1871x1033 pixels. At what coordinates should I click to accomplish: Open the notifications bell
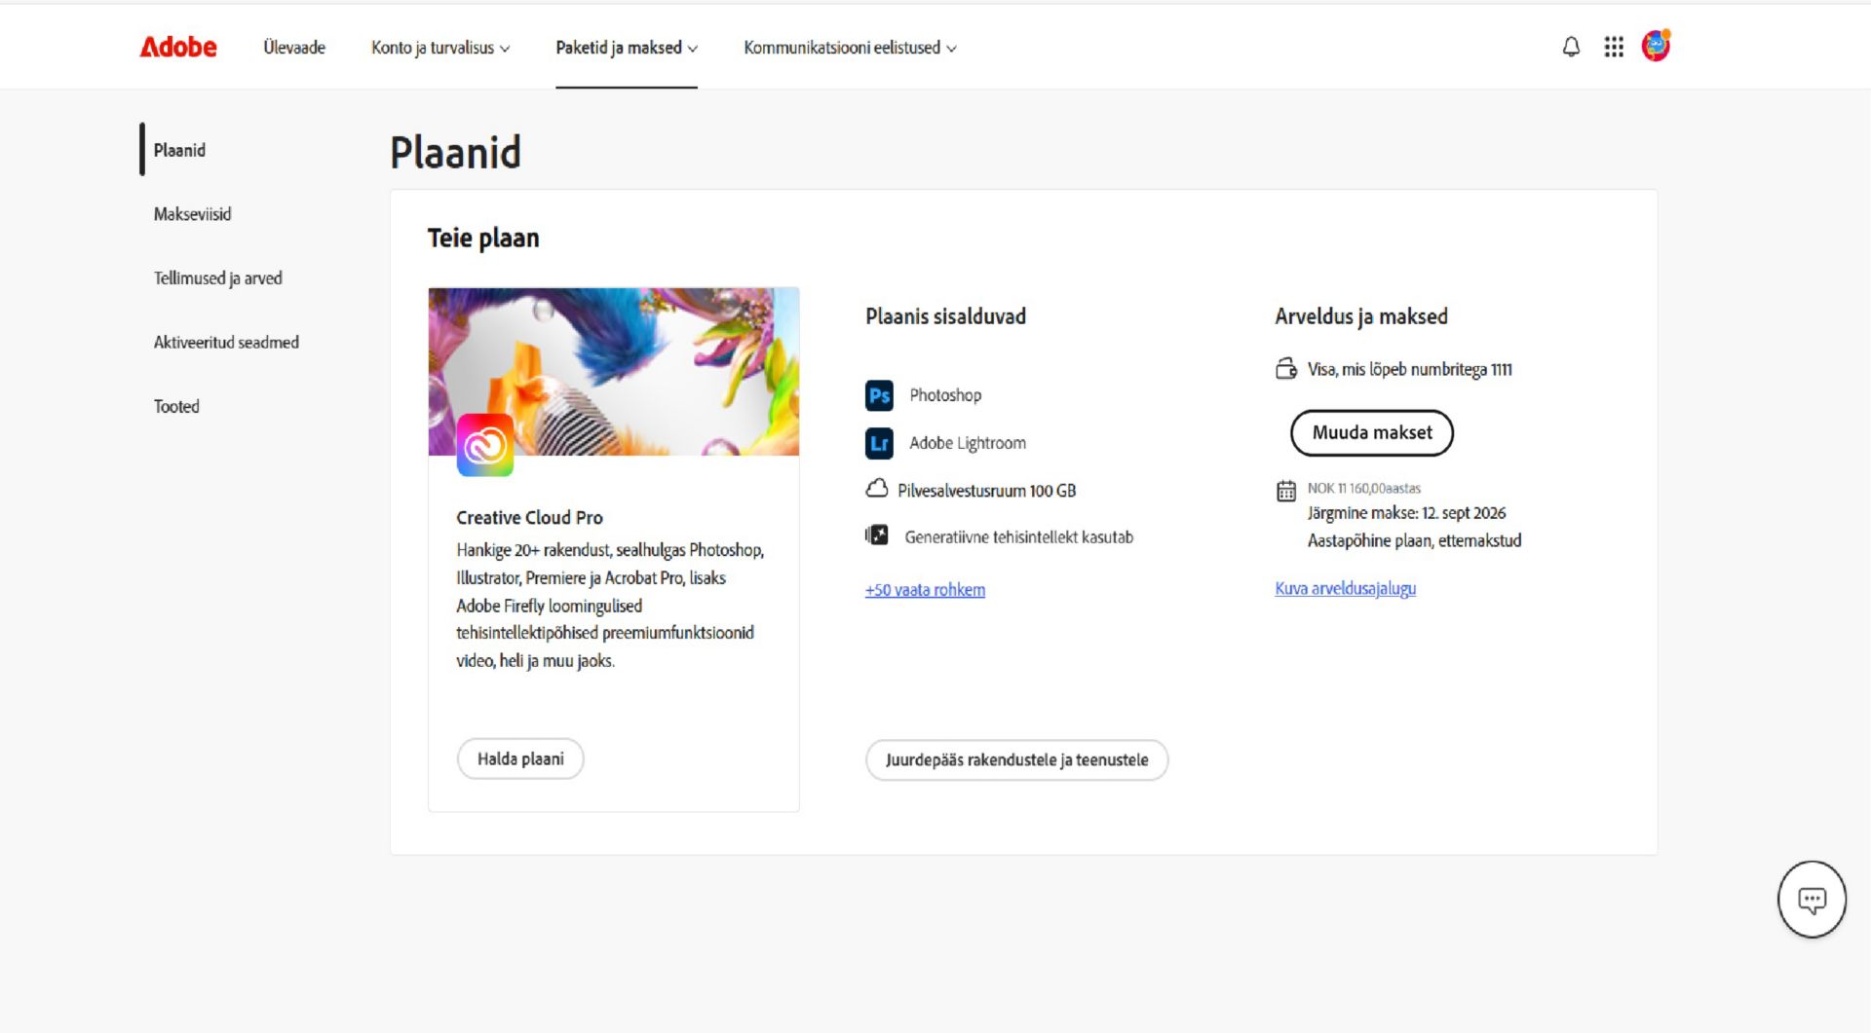(x=1571, y=46)
